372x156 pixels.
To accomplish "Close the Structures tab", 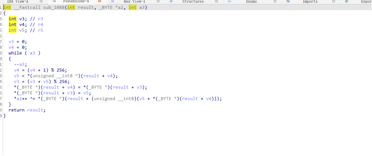I will point(216,1).
